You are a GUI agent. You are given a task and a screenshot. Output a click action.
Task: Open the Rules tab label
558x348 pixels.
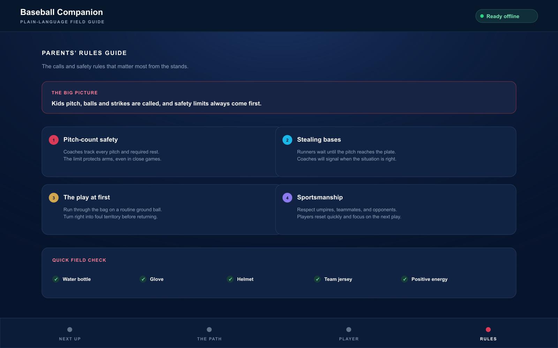(x=488, y=339)
